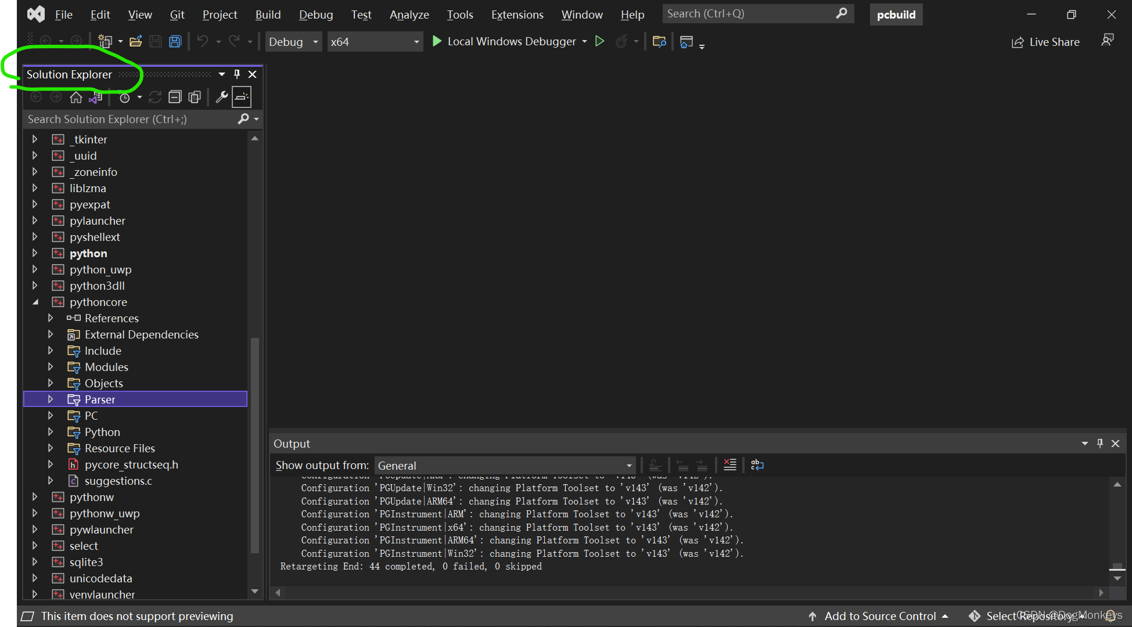Toggle auto-hide pin on Solution Explorer
This screenshot has width=1132, height=627.
[237, 74]
